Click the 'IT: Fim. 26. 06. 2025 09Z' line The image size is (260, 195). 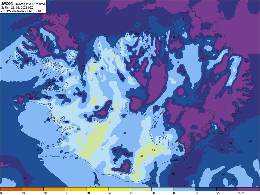click(x=17, y=8)
